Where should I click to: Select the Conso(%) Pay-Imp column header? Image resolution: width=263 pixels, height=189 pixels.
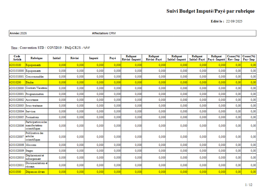pyautogui.click(x=249, y=58)
